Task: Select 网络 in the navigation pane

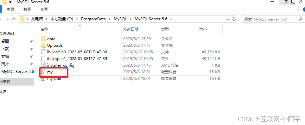Action: pyautogui.click(x=3, y=92)
